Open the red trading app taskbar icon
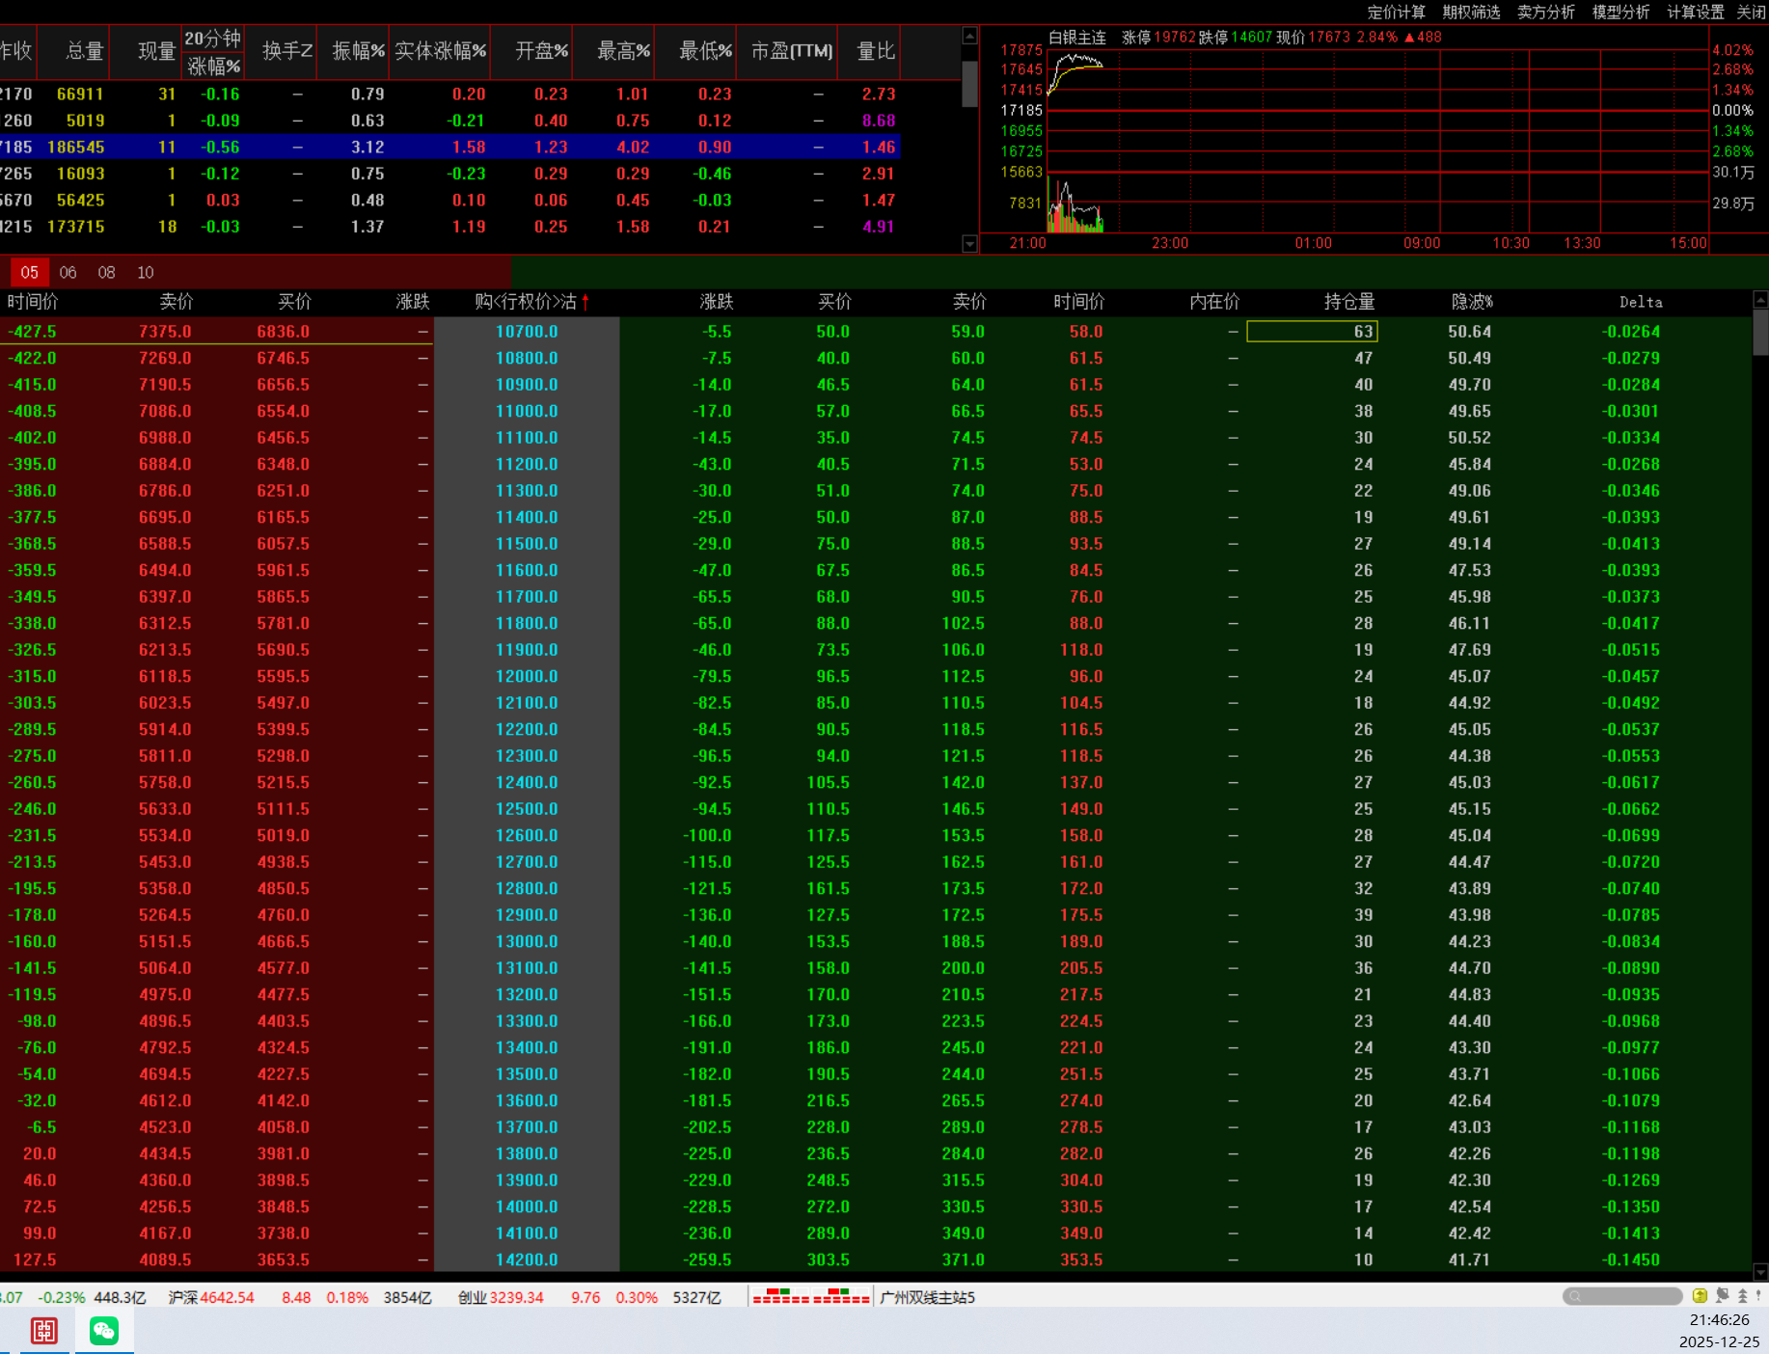Viewport: 1769px width, 1354px height. coord(44,1332)
